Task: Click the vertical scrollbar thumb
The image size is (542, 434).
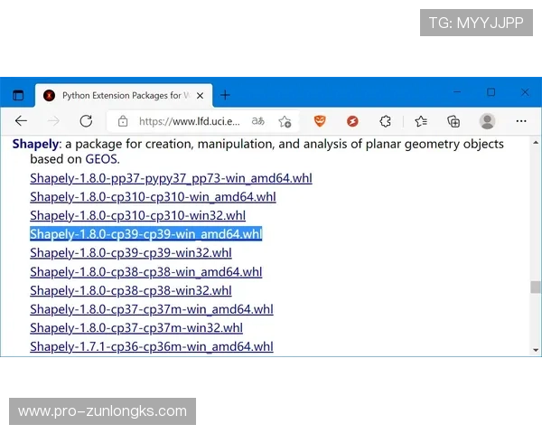Action: coord(536,288)
